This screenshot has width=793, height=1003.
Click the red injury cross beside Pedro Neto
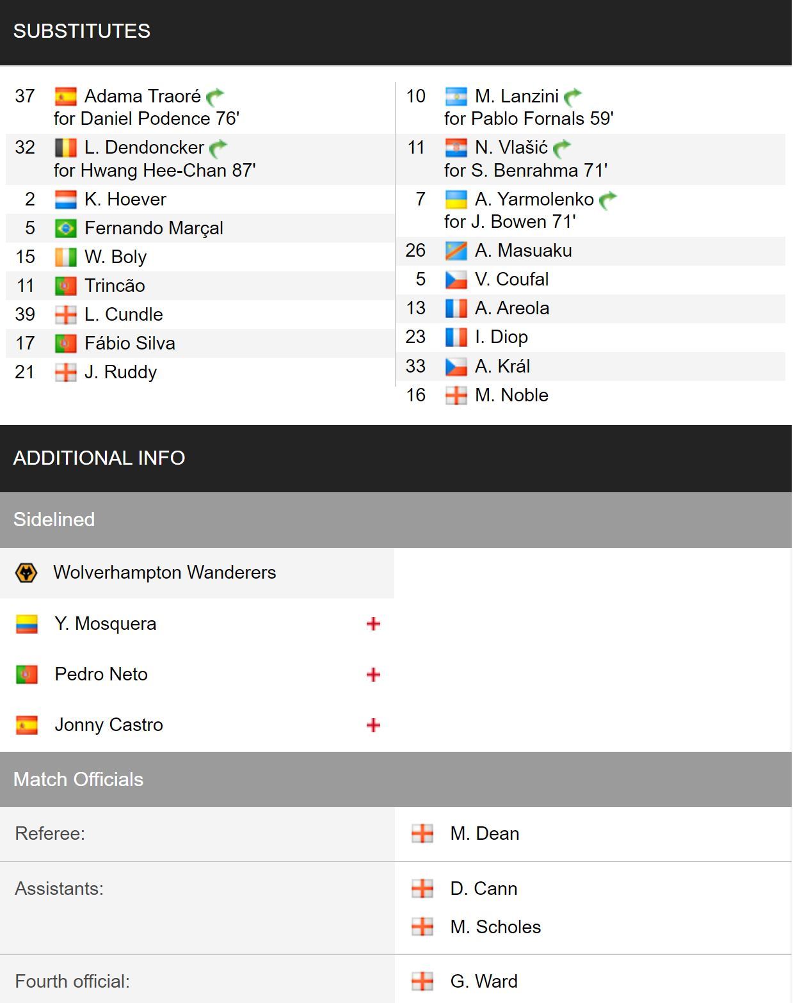(373, 674)
